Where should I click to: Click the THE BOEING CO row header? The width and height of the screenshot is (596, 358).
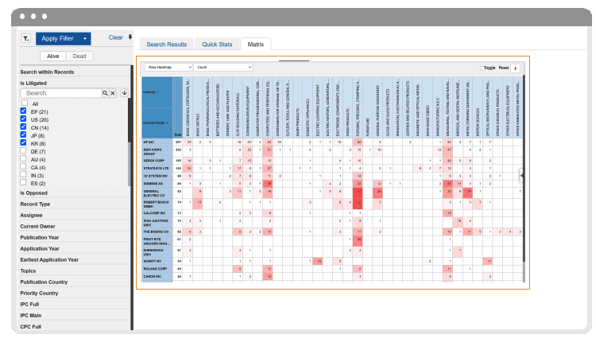[157, 232]
